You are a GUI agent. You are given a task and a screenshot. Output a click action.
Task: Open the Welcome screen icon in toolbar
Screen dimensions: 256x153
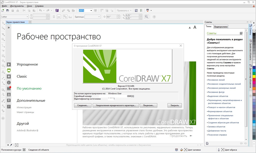[136, 11]
